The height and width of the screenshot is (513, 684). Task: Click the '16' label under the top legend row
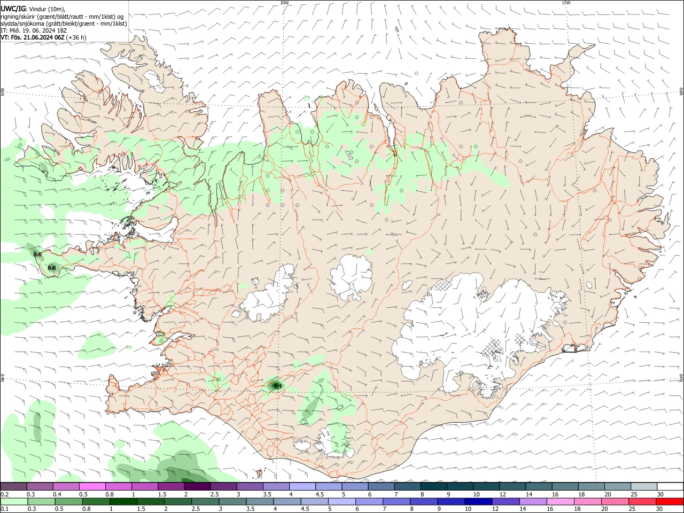coord(555,494)
